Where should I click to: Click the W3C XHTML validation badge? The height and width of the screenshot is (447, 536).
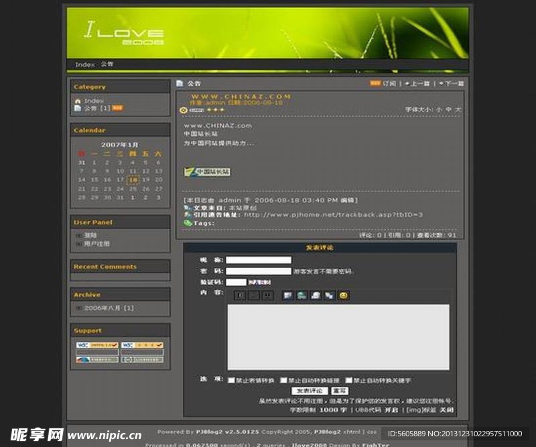tap(96, 345)
